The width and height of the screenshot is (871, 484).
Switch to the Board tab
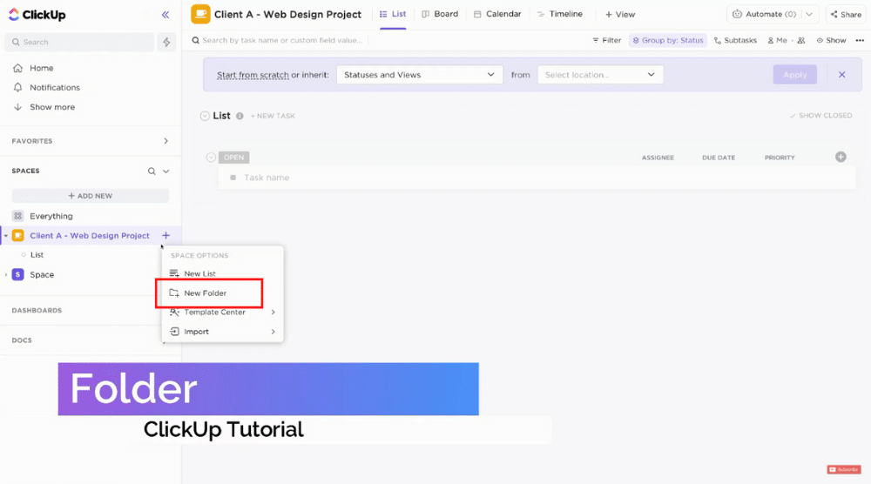tap(440, 14)
